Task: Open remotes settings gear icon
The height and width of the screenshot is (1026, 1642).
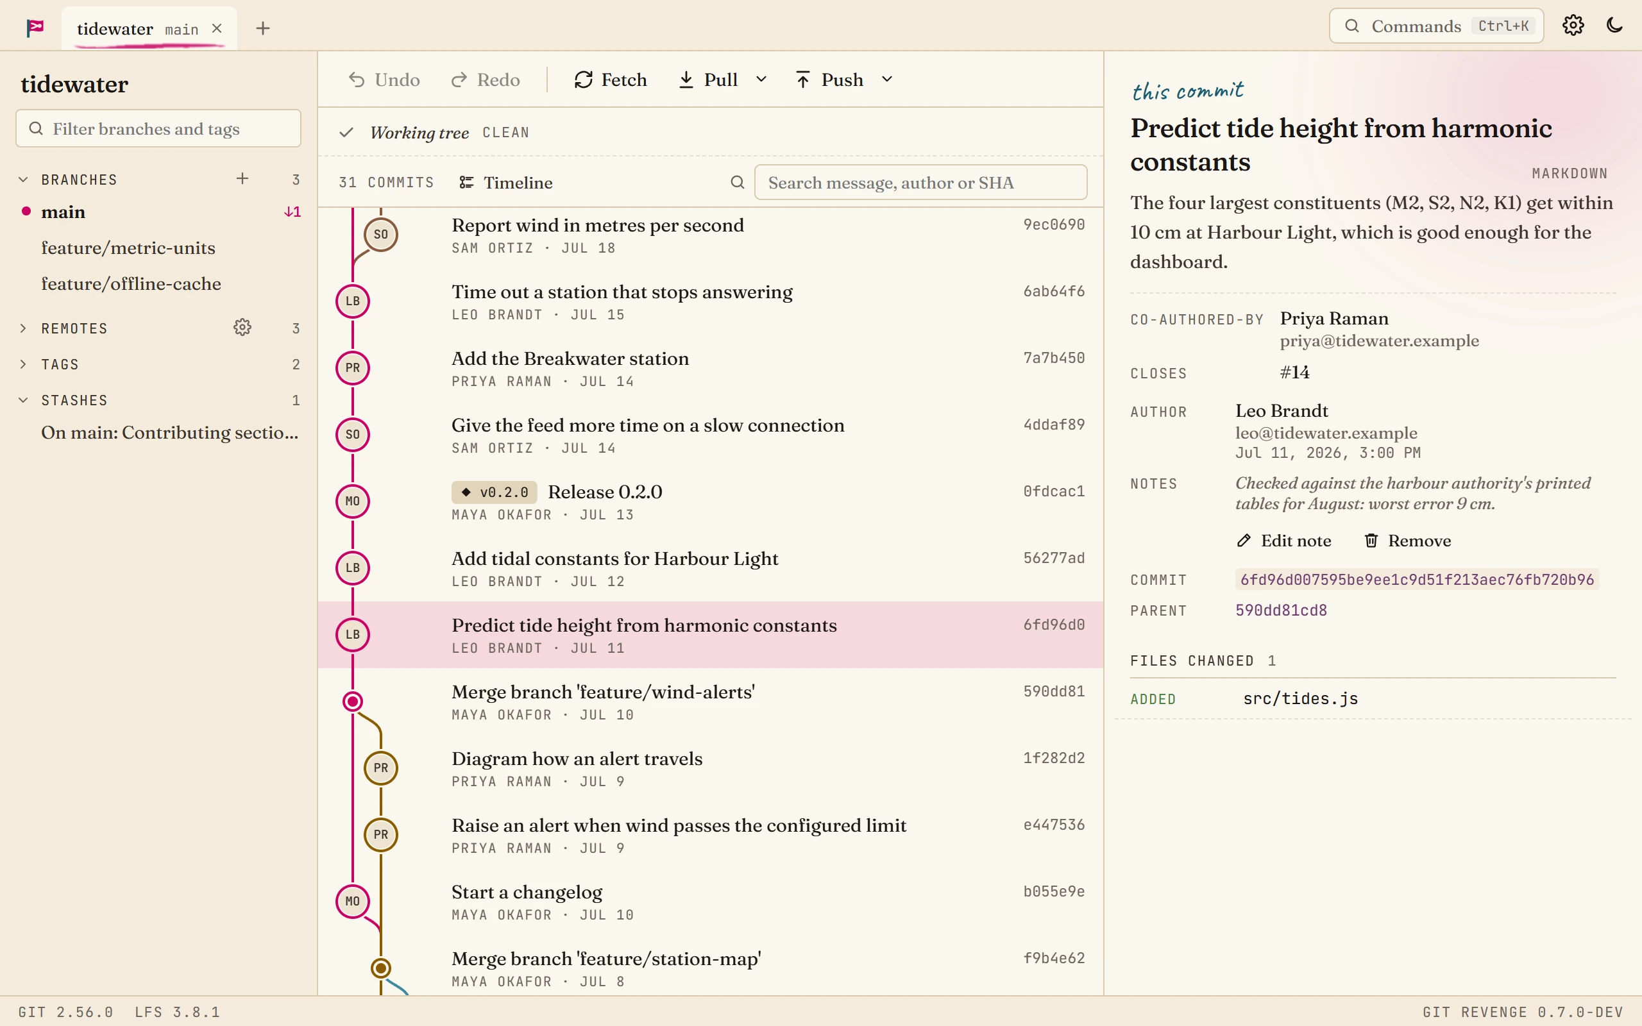Action: (242, 328)
